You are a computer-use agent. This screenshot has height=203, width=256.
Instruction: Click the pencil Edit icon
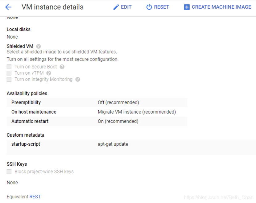tap(116, 7)
